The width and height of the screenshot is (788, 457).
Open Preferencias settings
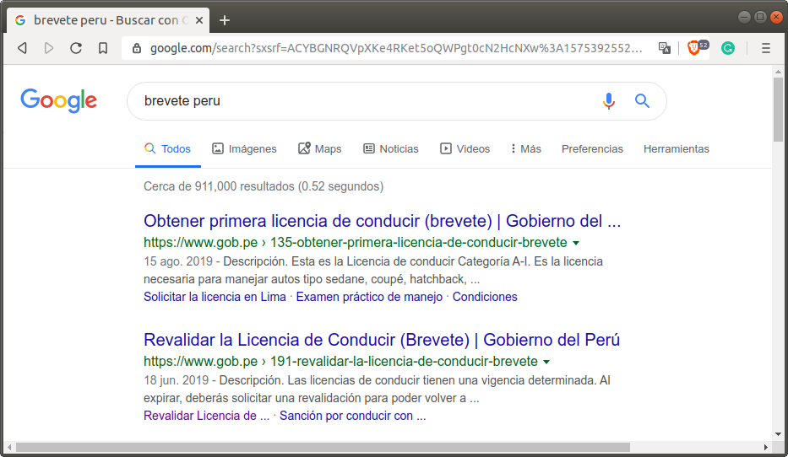click(x=592, y=149)
